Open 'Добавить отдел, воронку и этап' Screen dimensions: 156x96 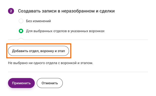[x=38, y=51]
